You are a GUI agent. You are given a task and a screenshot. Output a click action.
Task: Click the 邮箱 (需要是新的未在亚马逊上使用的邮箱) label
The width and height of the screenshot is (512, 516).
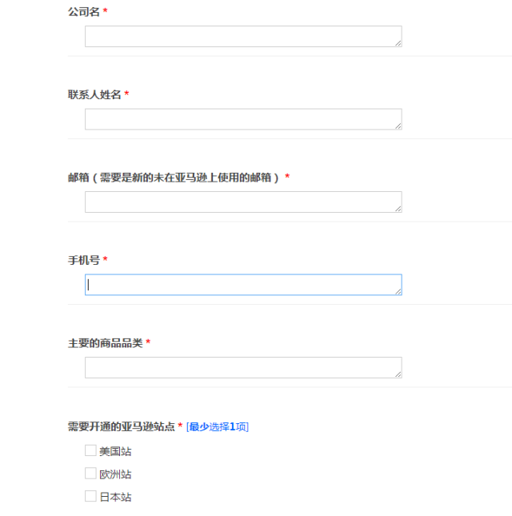(x=174, y=177)
